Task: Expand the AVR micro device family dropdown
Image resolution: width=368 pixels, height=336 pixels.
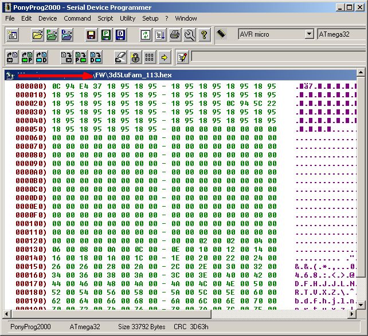Action: (310, 34)
